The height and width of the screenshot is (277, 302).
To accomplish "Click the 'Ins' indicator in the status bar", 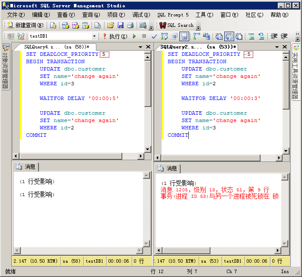I will [x=285, y=272].
